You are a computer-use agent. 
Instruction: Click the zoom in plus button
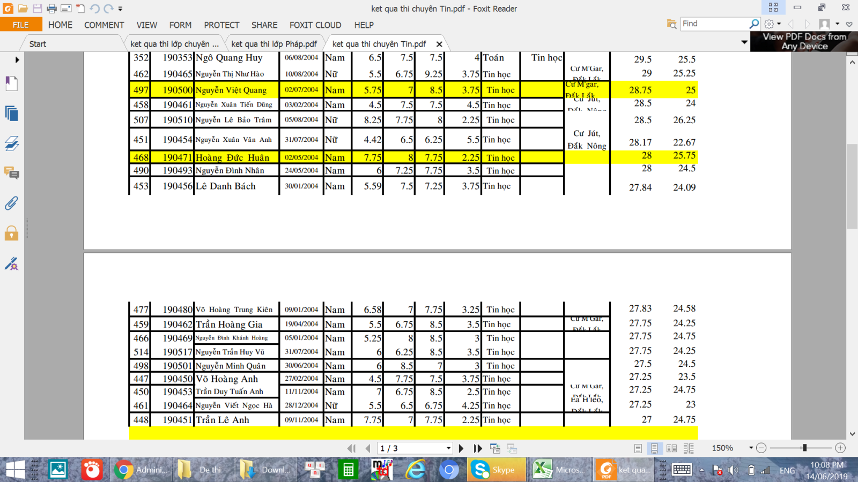point(840,448)
